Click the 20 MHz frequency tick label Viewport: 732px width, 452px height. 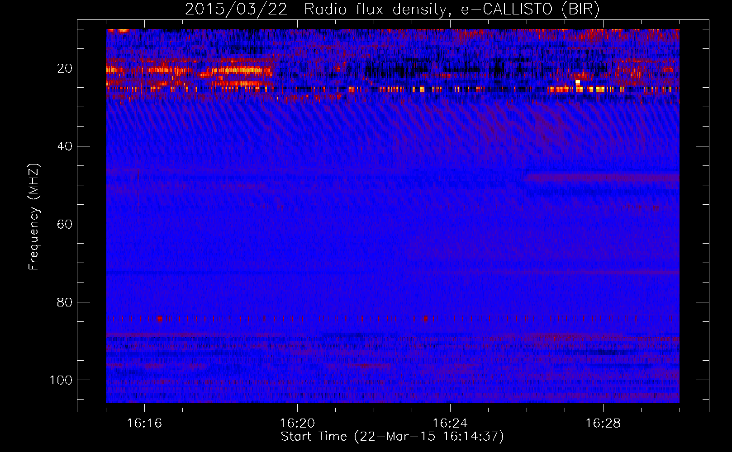(x=65, y=68)
